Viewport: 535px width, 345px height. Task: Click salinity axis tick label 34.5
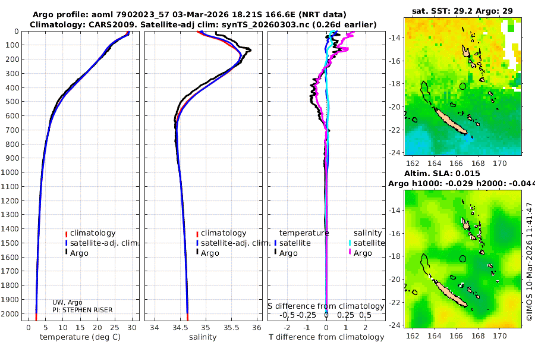click(x=180, y=328)
